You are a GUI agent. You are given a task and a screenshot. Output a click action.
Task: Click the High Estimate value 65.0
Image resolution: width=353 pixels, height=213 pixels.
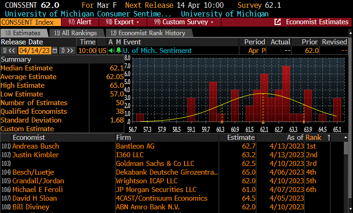pos(116,85)
